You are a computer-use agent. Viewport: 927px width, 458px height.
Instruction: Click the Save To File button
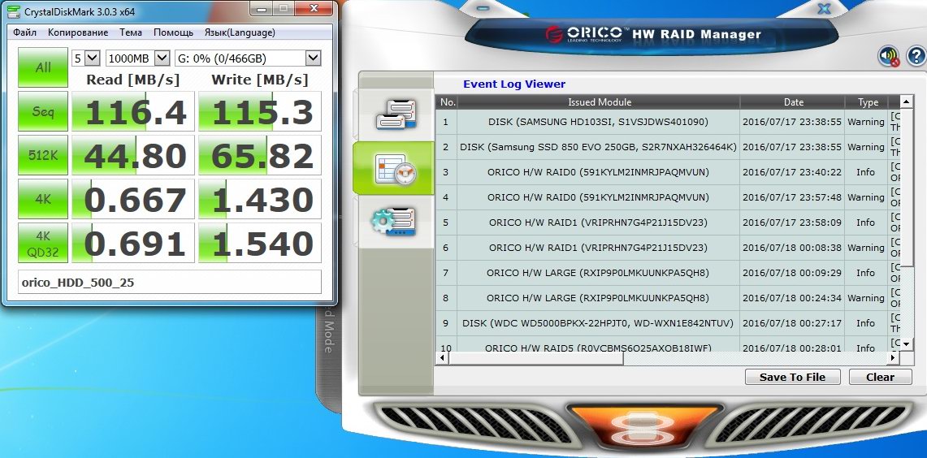click(x=792, y=377)
